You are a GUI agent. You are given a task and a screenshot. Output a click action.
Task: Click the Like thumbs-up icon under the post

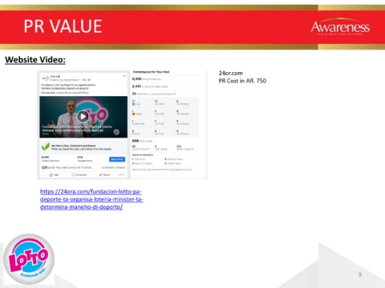click(x=51, y=175)
